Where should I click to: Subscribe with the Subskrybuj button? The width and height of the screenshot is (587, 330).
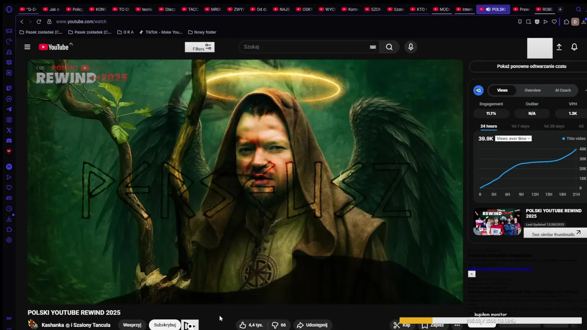[x=165, y=325]
